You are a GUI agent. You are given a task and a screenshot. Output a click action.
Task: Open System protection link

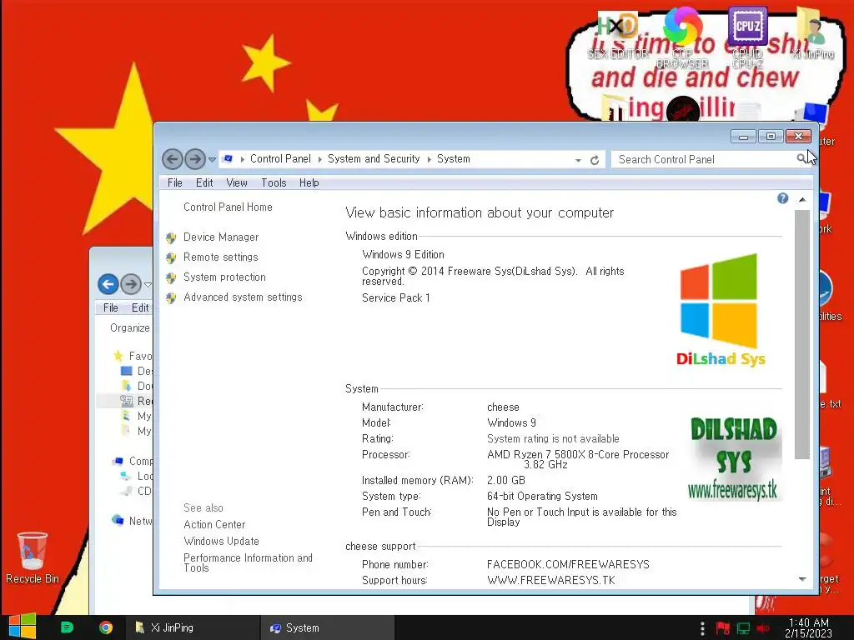pyautogui.click(x=224, y=277)
